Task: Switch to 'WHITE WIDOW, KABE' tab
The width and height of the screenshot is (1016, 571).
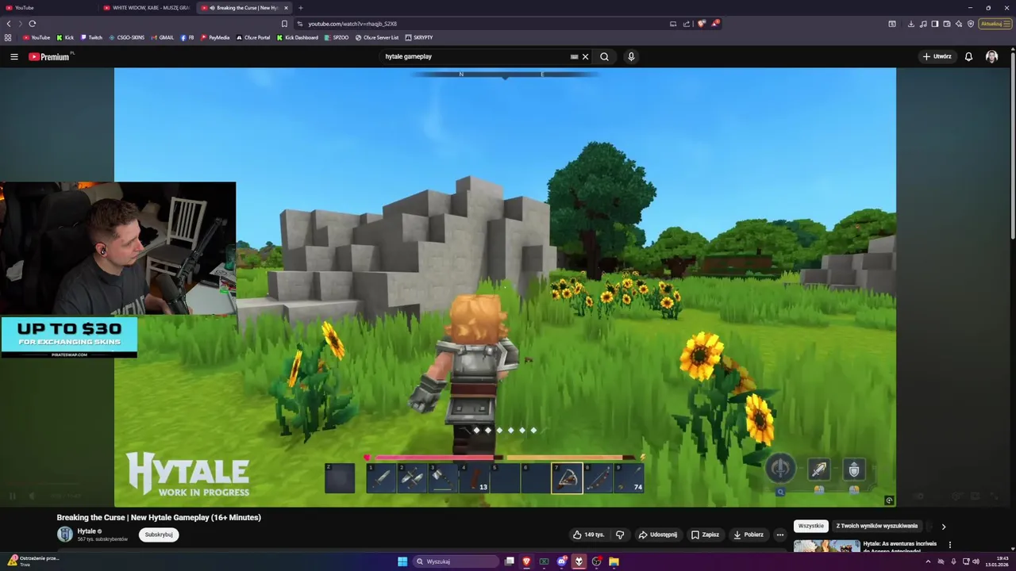Action: tap(147, 8)
